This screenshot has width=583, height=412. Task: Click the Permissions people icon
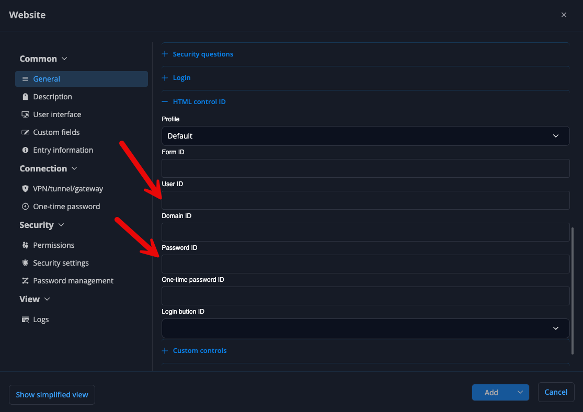point(25,245)
